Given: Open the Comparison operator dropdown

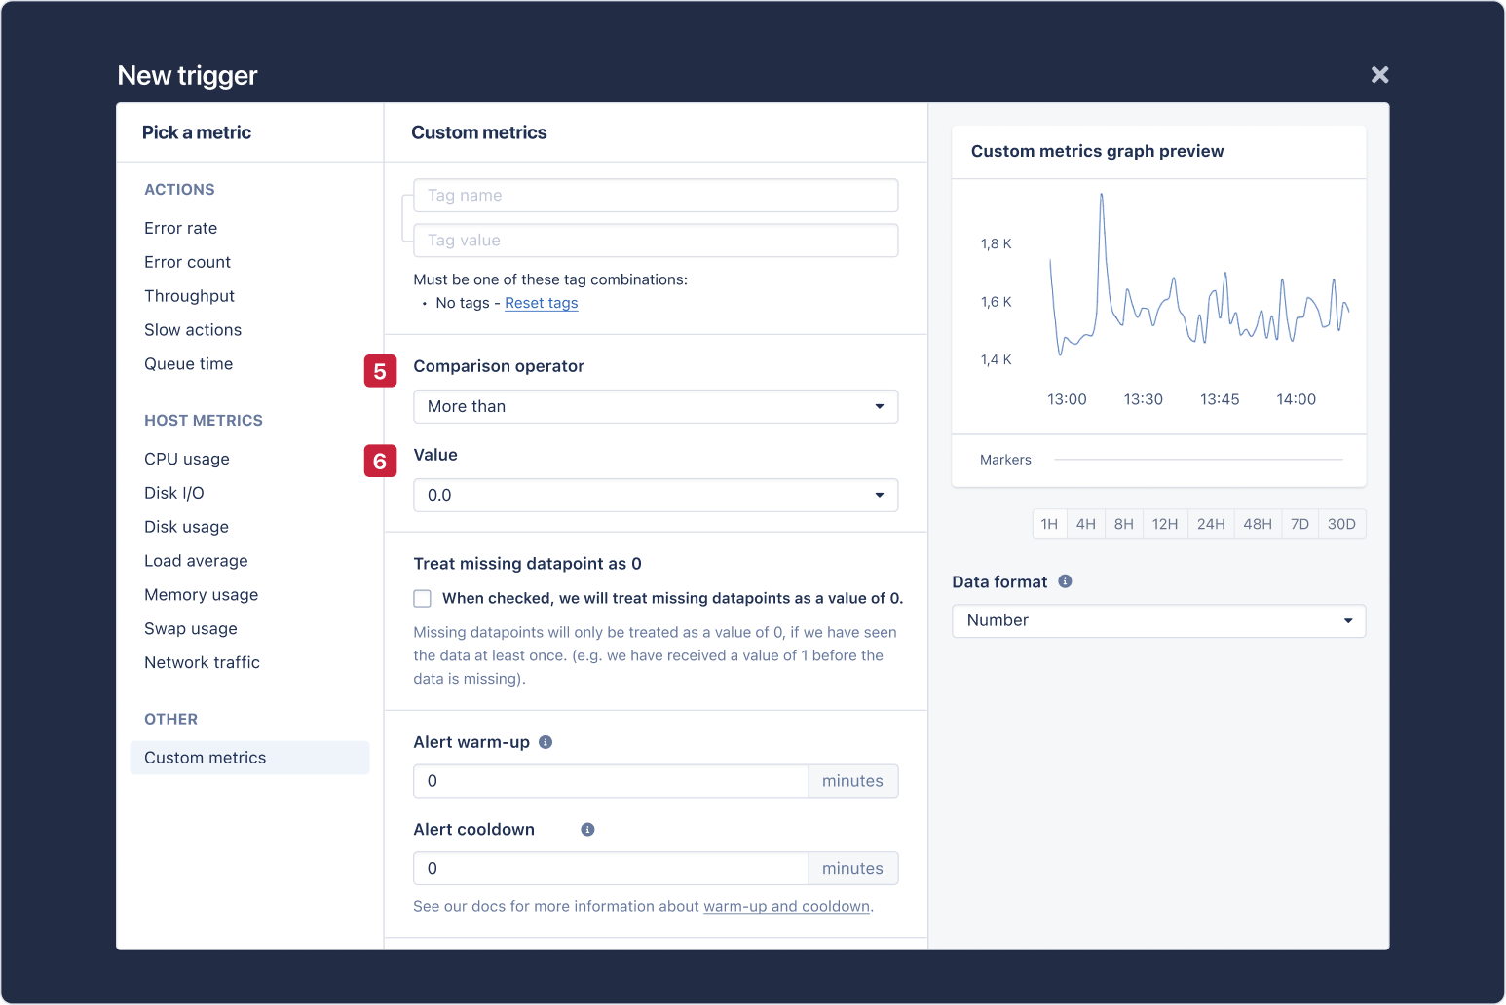Looking at the screenshot, I should (656, 406).
